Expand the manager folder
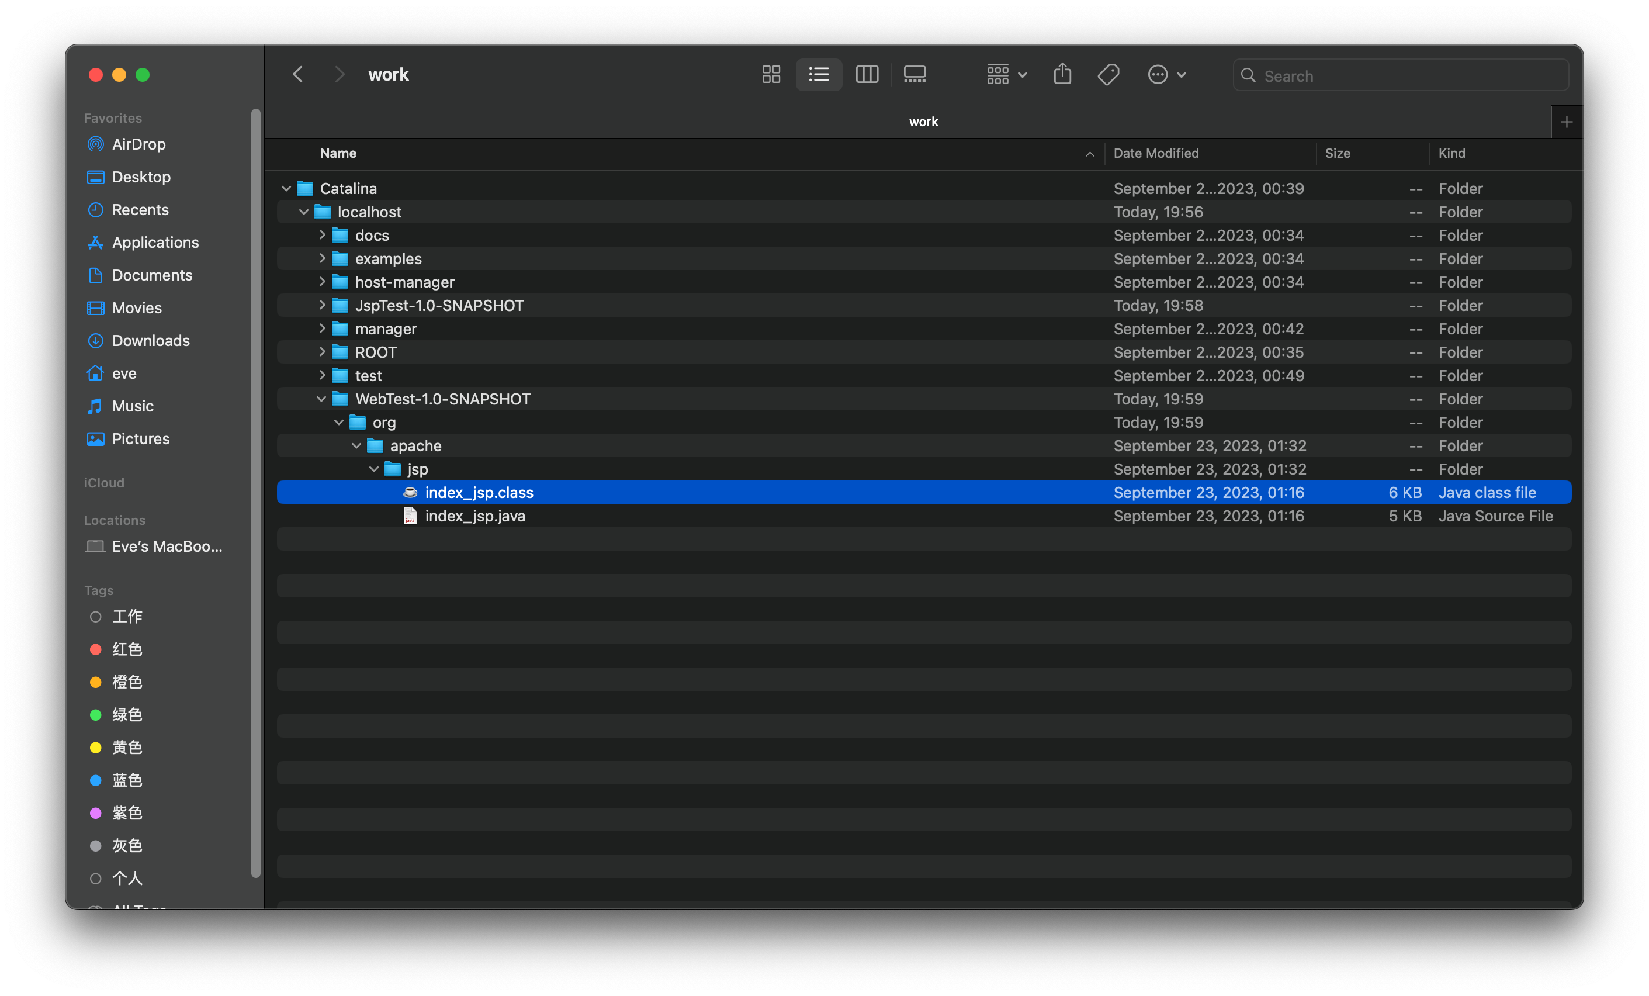 [324, 328]
